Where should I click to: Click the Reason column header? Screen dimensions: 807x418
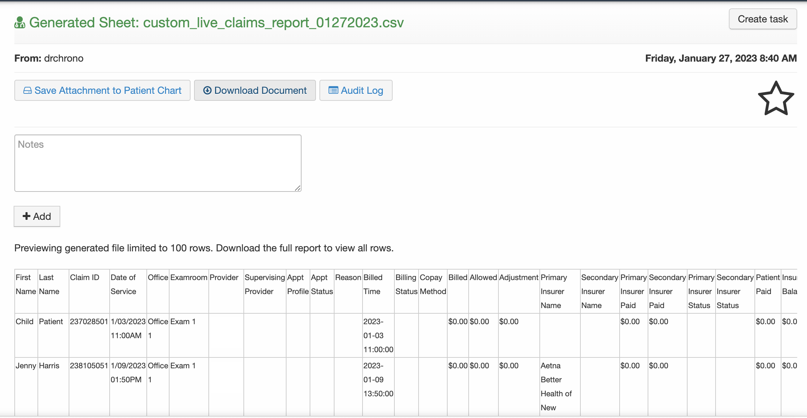pyautogui.click(x=348, y=291)
